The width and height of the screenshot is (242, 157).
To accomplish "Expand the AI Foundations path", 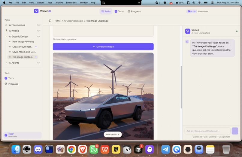I will coord(23,25).
